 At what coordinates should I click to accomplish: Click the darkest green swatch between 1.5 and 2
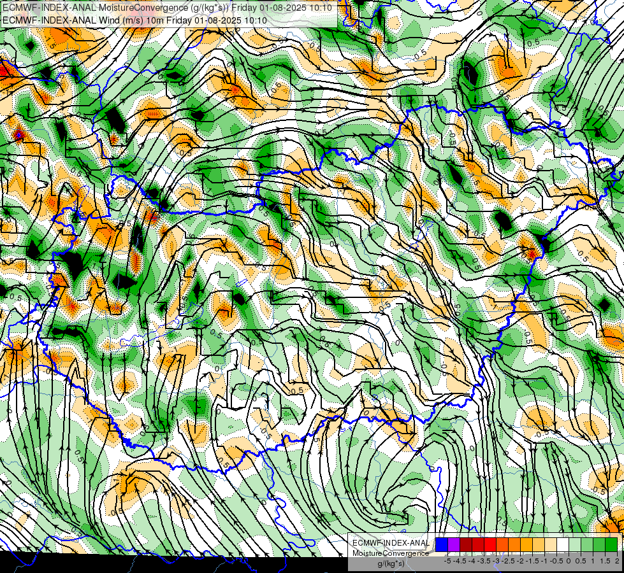[x=611, y=544]
